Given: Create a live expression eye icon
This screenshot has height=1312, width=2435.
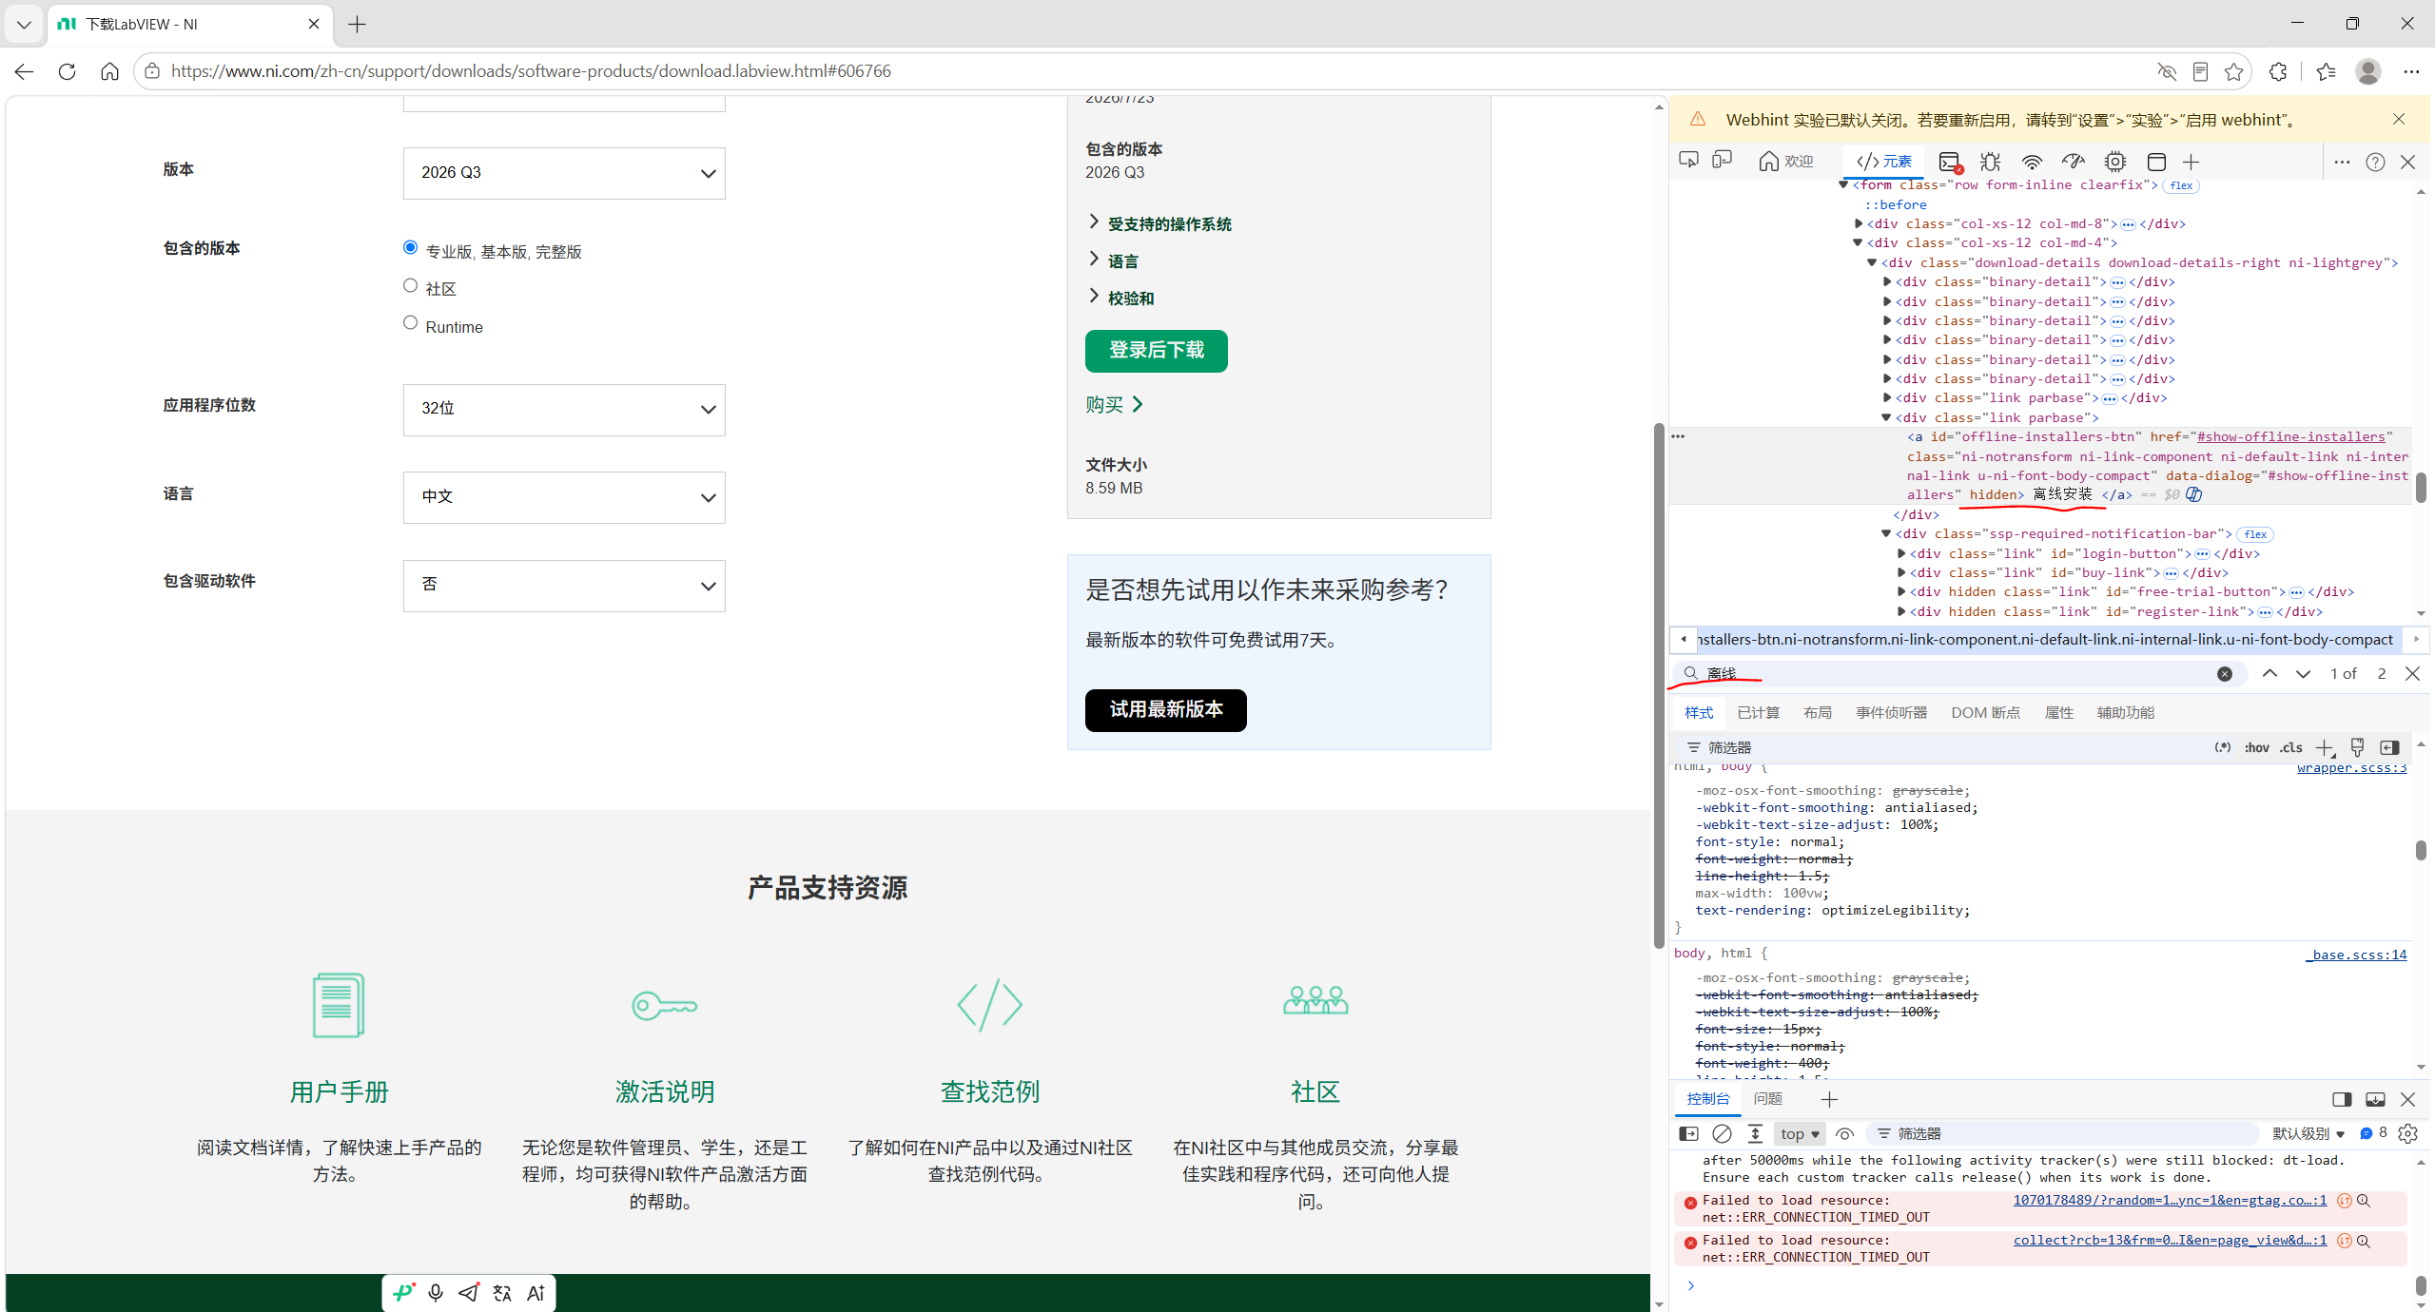Looking at the screenshot, I should tap(1844, 1133).
